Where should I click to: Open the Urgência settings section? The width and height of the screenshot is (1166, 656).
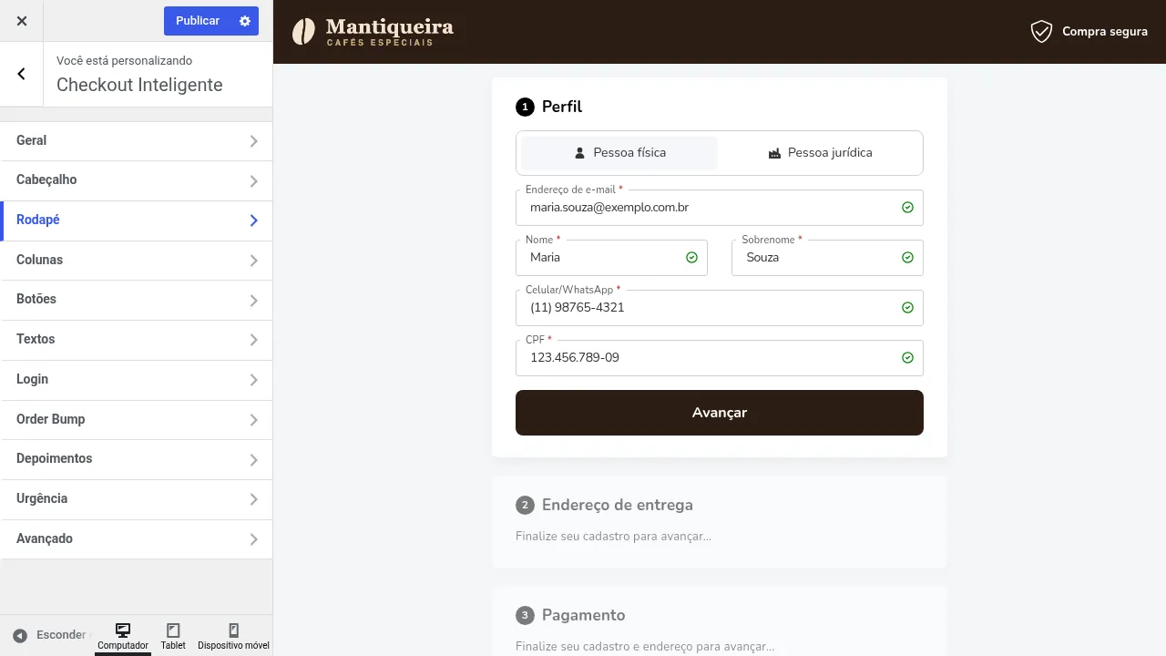click(137, 499)
